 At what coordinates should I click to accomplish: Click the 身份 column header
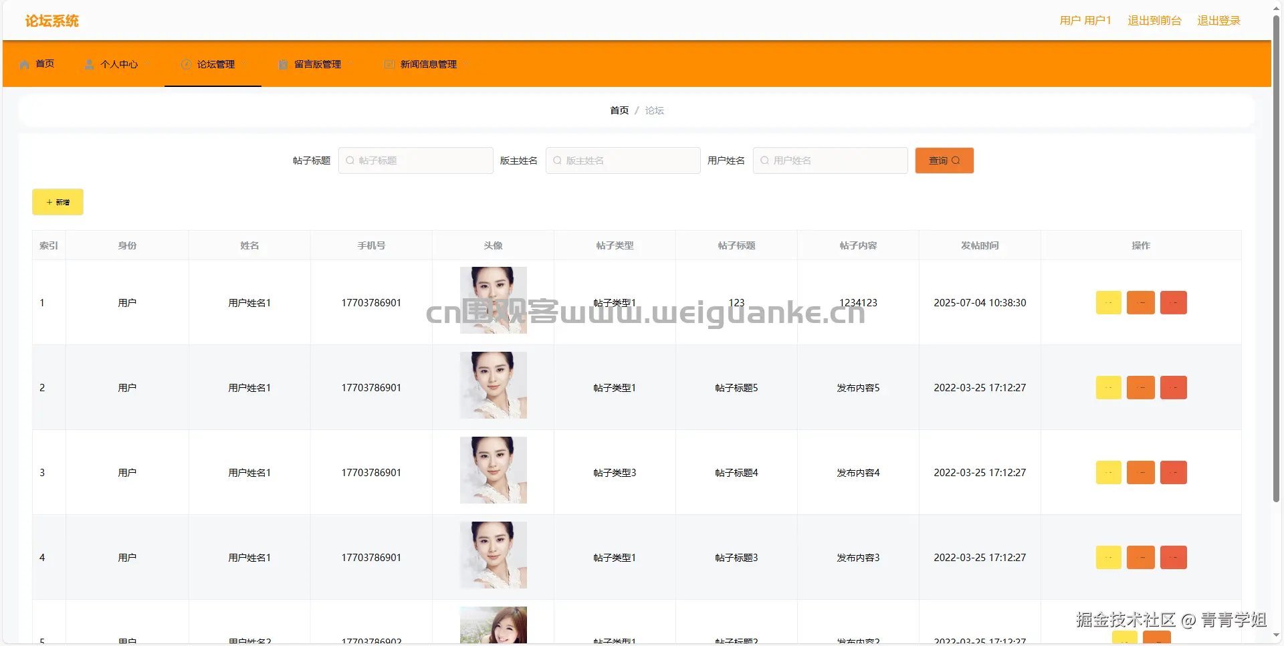pos(127,245)
